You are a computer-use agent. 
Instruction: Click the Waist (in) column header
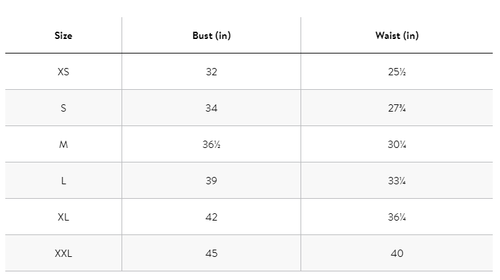(396, 36)
